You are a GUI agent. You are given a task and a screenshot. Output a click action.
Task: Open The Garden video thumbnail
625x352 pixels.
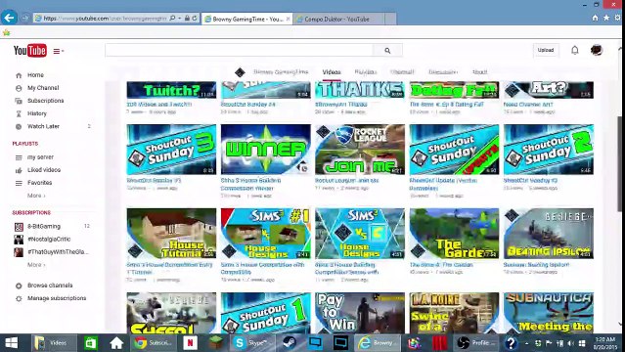click(x=454, y=234)
